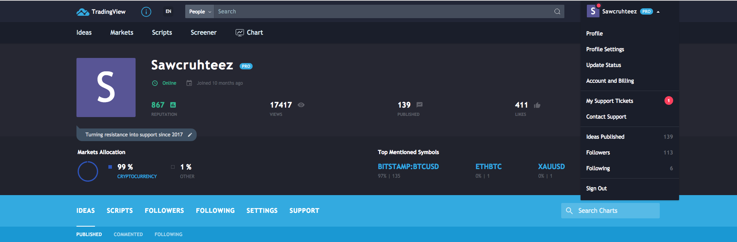Open Following in user menu
The height and width of the screenshot is (242, 737).
pyautogui.click(x=629, y=168)
